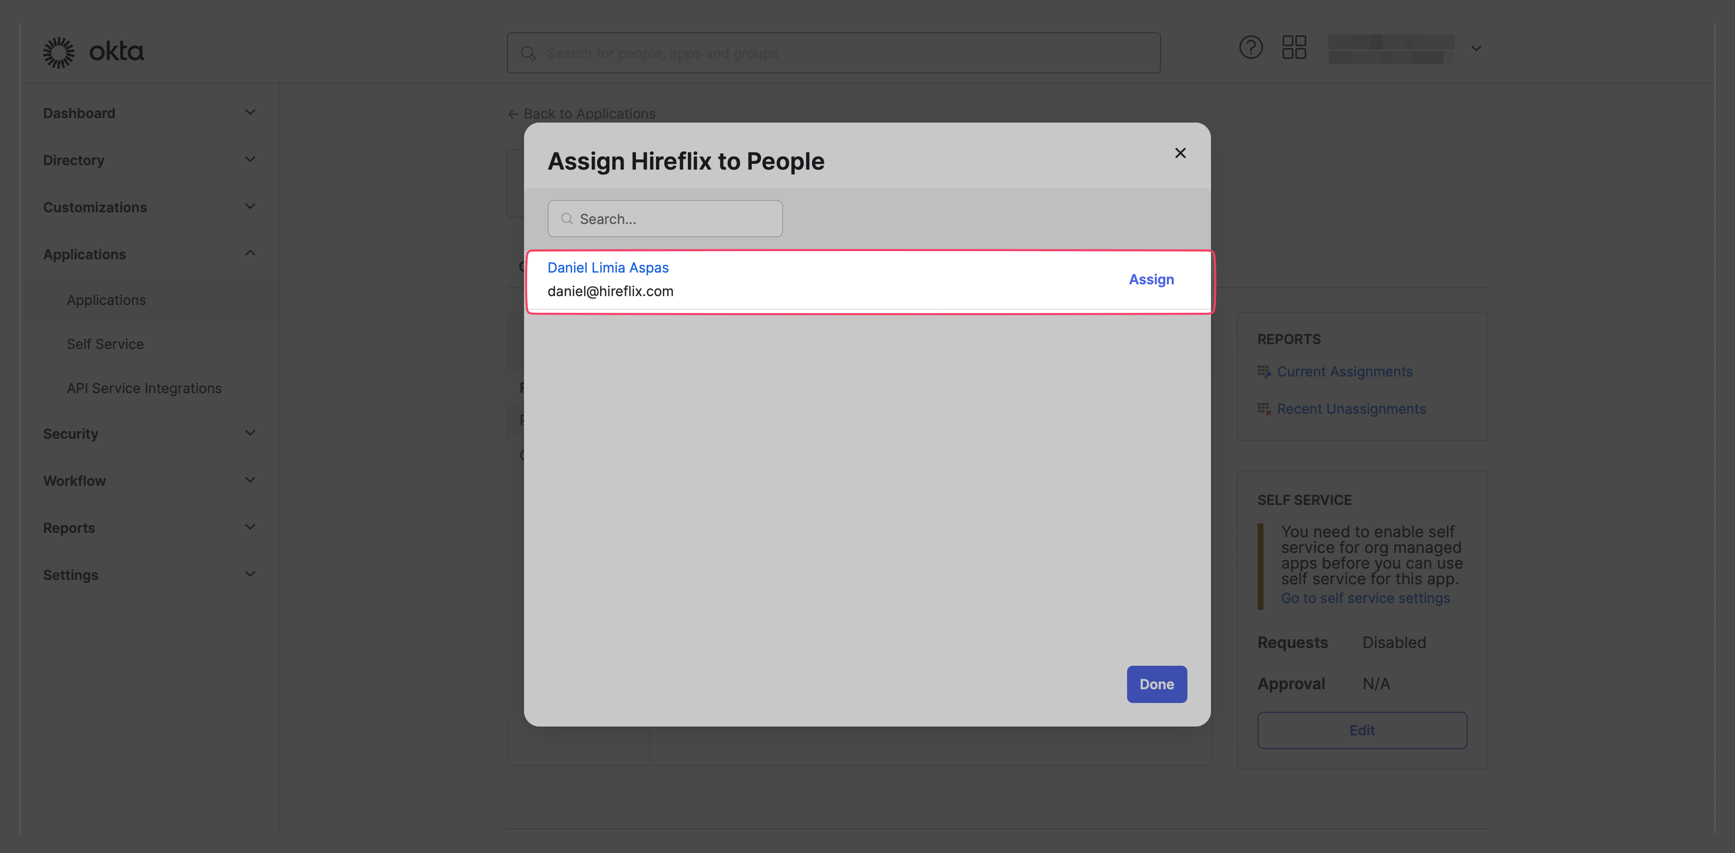Expand the Directory section chevron

250,159
